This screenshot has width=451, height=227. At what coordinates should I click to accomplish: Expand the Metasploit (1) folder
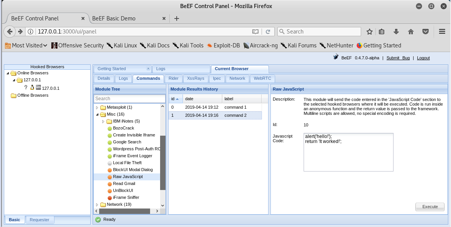97,108
